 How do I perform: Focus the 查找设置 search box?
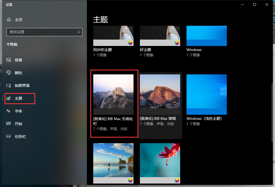coord(44,32)
